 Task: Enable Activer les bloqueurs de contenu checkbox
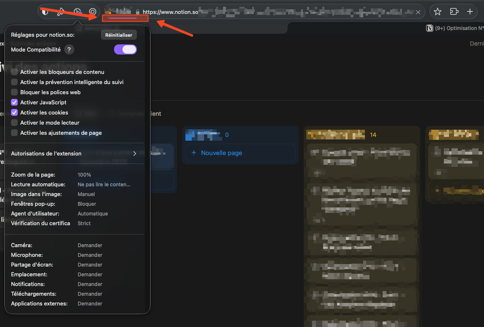[x=14, y=72]
